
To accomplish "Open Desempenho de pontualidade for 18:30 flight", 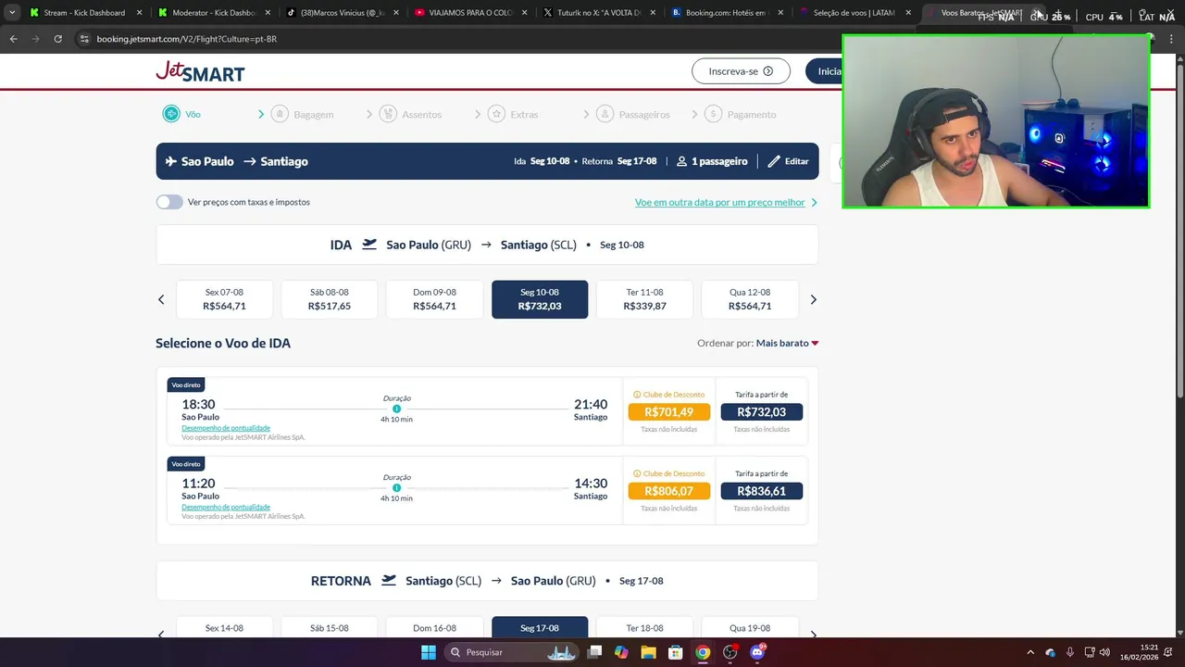I will click(226, 428).
